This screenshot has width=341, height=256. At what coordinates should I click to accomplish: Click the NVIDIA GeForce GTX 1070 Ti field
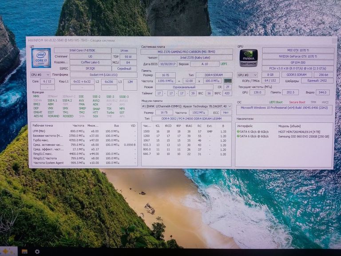tap(298, 56)
